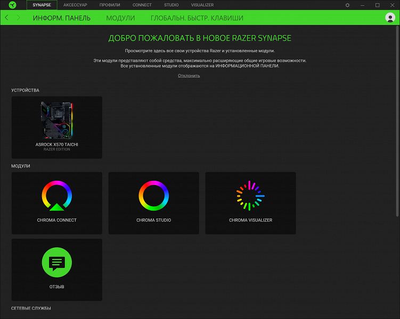Open the МОДУЛИ subtab
This screenshot has height=319, width=400.
tap(120, 18)
